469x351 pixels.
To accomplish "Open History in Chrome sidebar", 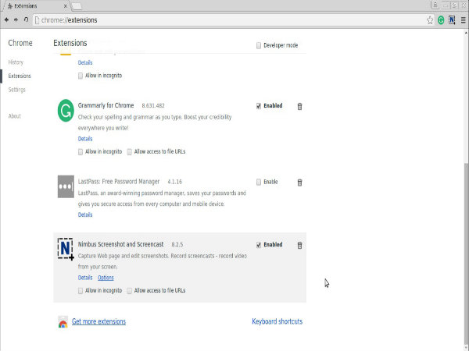I will pyautogui.click(x=16, y=62).
